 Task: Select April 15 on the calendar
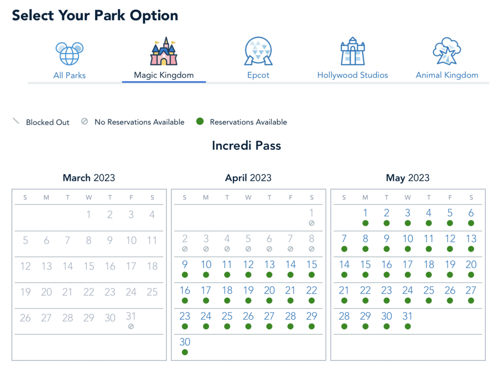(x=311, y=264)
